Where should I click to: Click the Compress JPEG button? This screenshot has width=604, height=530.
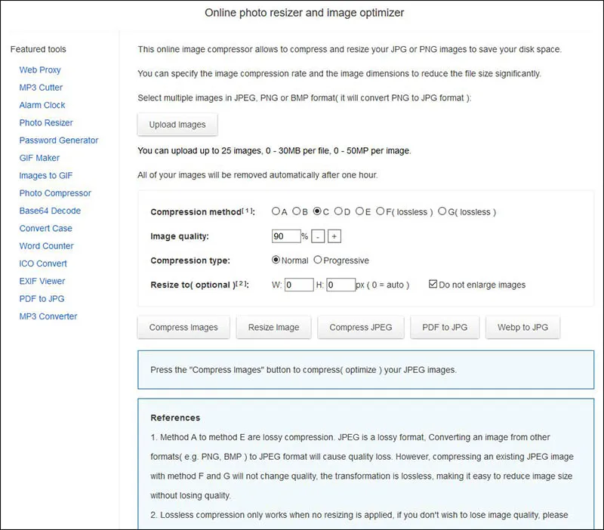[x=361, y=328]
